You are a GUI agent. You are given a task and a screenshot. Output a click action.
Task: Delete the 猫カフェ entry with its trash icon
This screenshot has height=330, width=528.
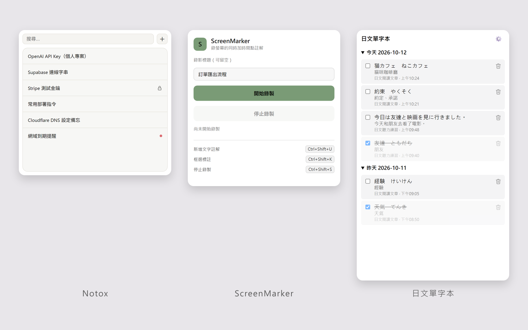pos(498,66)
